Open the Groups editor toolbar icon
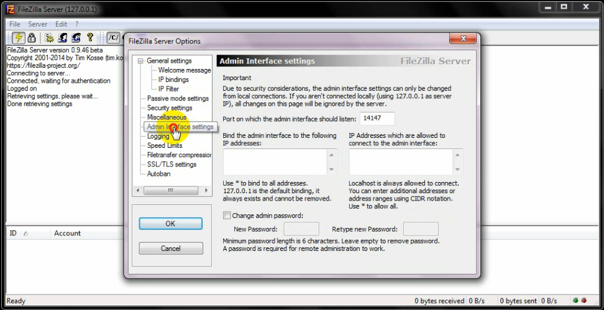 coord(76,37)
